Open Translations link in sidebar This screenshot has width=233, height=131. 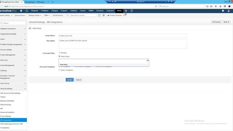point(5,128)
